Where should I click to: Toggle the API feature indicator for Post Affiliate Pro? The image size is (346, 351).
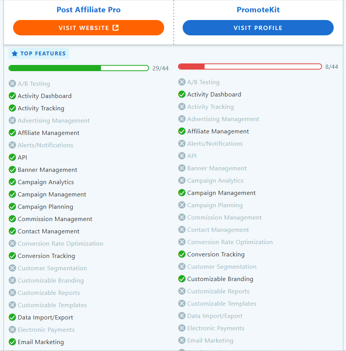point(12,157)
